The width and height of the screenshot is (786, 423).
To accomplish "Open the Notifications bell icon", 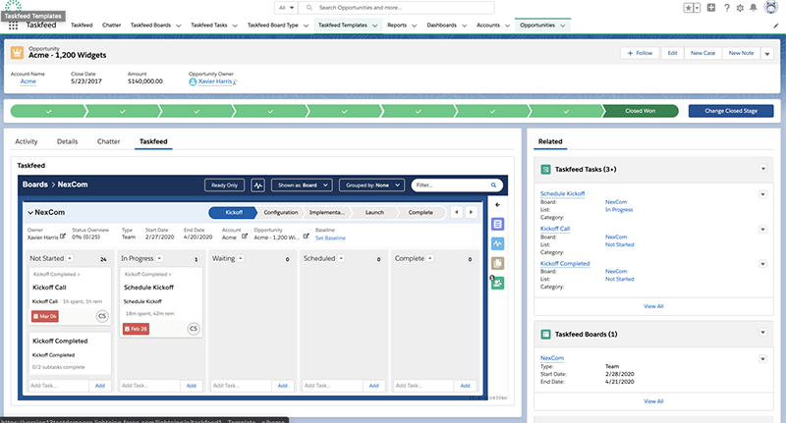I will point(754,8).
